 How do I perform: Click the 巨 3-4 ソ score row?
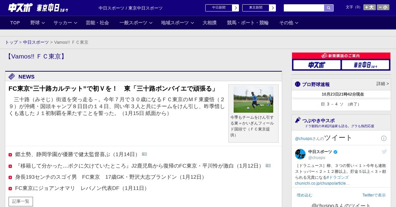pyautogui.click(x=341, y=104)
